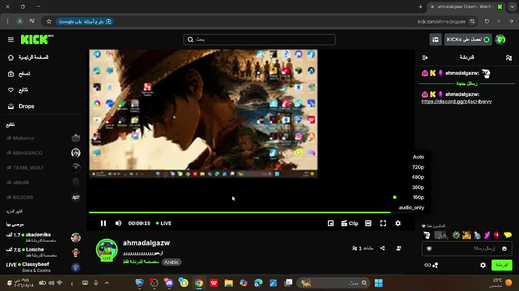Open the aMeliR followed channel
Screen dimensions: 519x291
[x=43, y=182]
